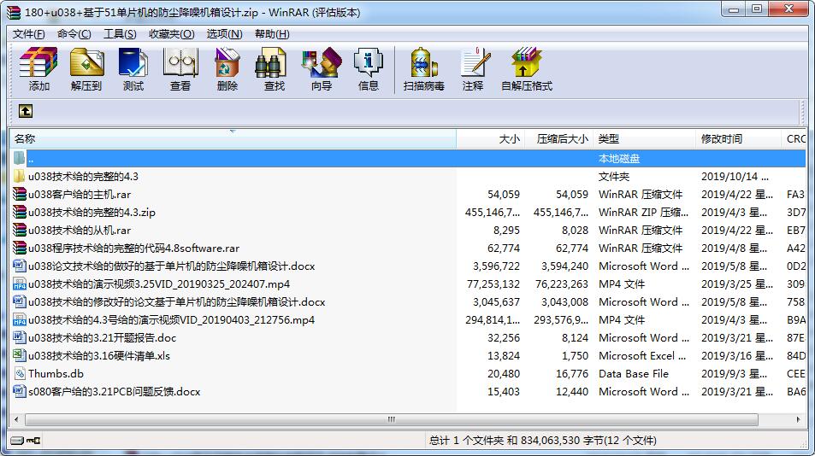
Task: Open the Favorites (收藏夹) menu
Action: pyautogui.click(x=171, y=33)
